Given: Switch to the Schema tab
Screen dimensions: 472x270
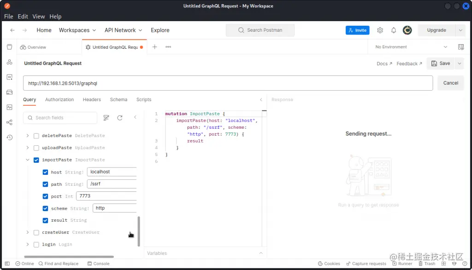Looking at the screenshot, I should (x=118, y=100).
